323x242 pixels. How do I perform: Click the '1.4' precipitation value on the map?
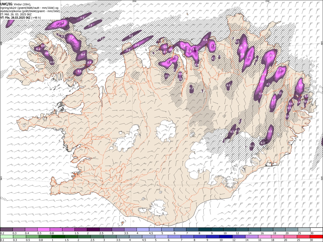point(249,58)
